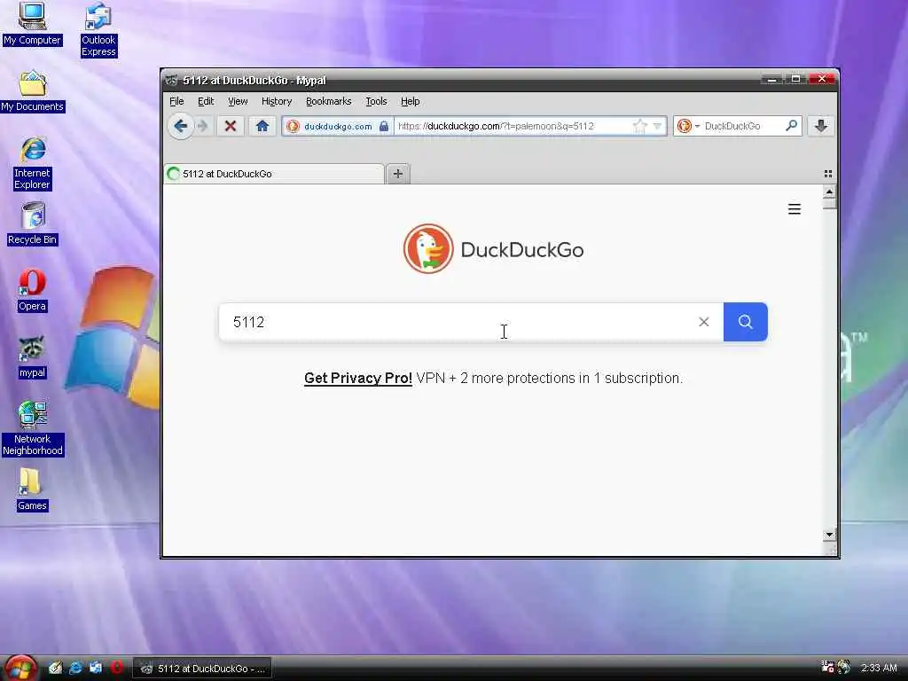
Task: Show all tabs with the grid icon
Action: [828, 174]
